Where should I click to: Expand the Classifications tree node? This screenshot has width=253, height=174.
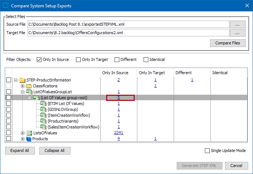22,86
